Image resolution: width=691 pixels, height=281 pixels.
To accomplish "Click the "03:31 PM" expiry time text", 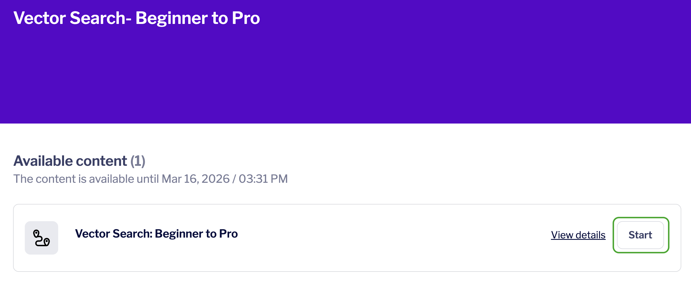I will tap(263, 179).
